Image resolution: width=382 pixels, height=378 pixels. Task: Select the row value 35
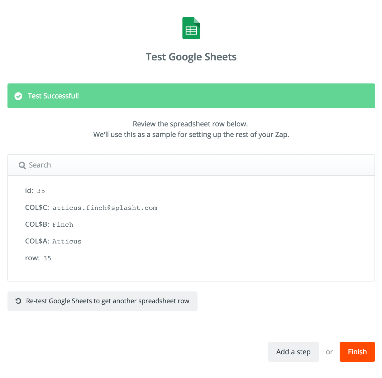tap(47, 258)
